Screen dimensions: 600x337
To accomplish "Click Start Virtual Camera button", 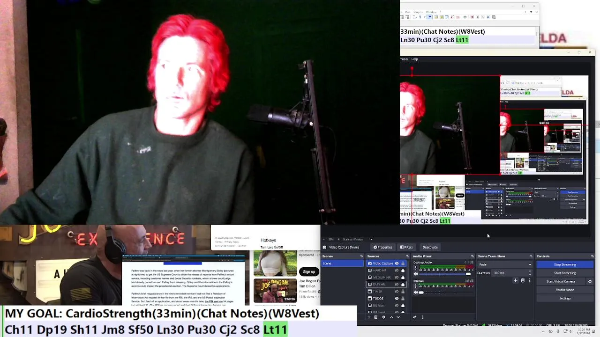I will point(561,281).
